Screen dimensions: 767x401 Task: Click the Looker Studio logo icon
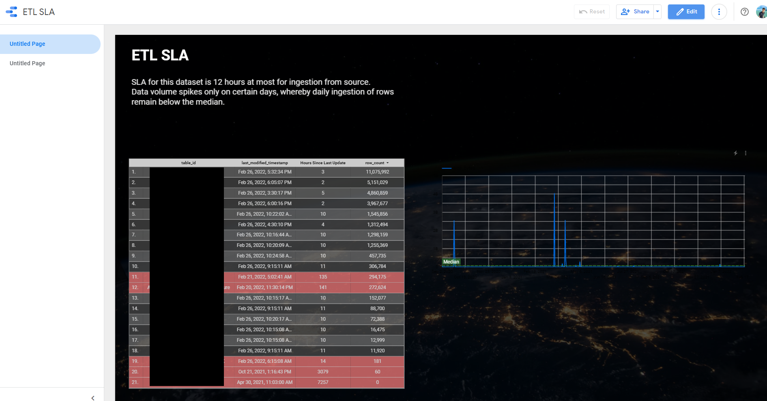(12, 12)
